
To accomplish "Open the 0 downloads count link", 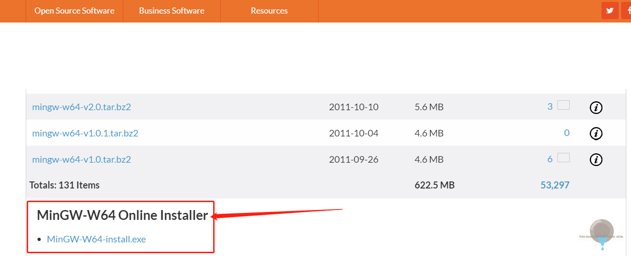I will click(x=567, y=133).
